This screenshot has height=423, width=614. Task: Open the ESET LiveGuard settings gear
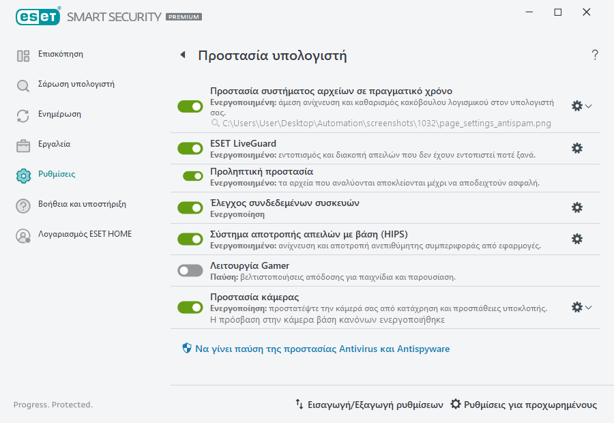pyautogui.click(x=577, y=148)
